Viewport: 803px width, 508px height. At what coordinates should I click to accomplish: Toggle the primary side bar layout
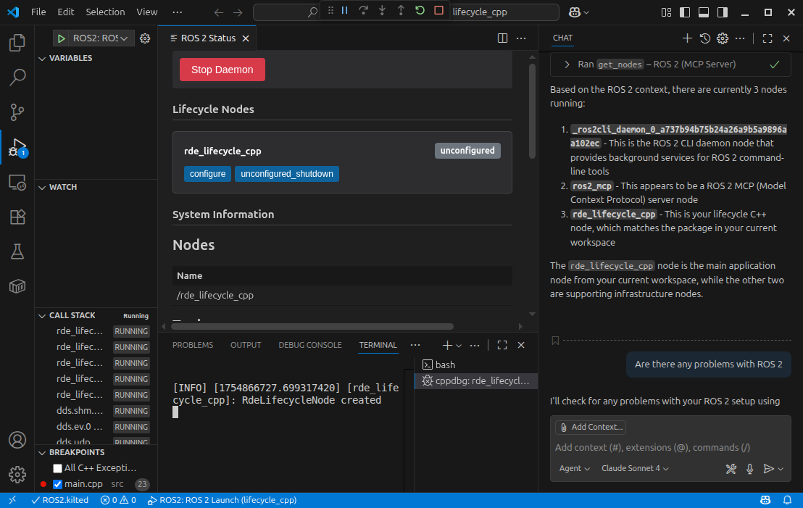click(x=685, y=12)
